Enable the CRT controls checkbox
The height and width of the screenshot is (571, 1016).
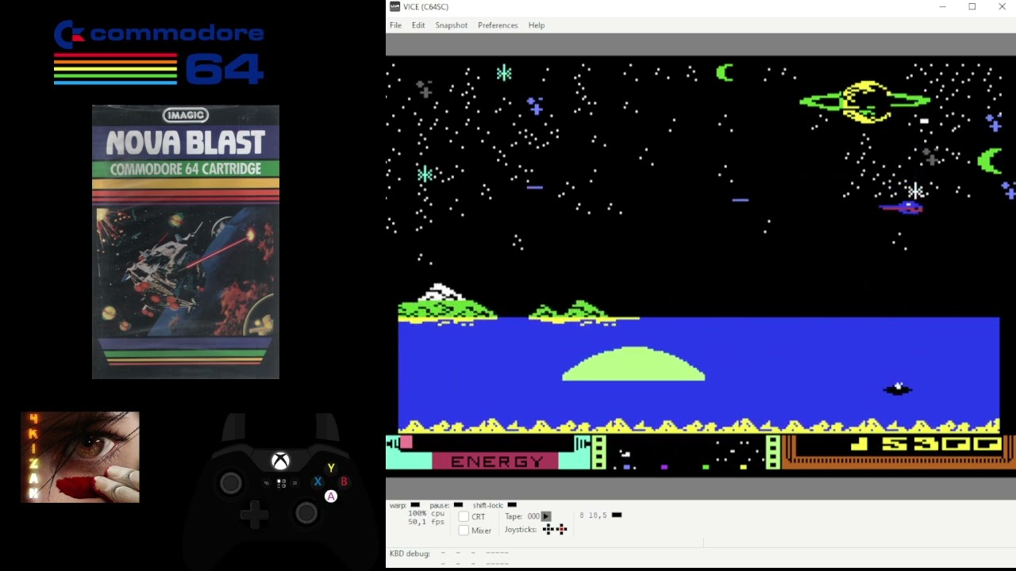[x=464, y=517]
